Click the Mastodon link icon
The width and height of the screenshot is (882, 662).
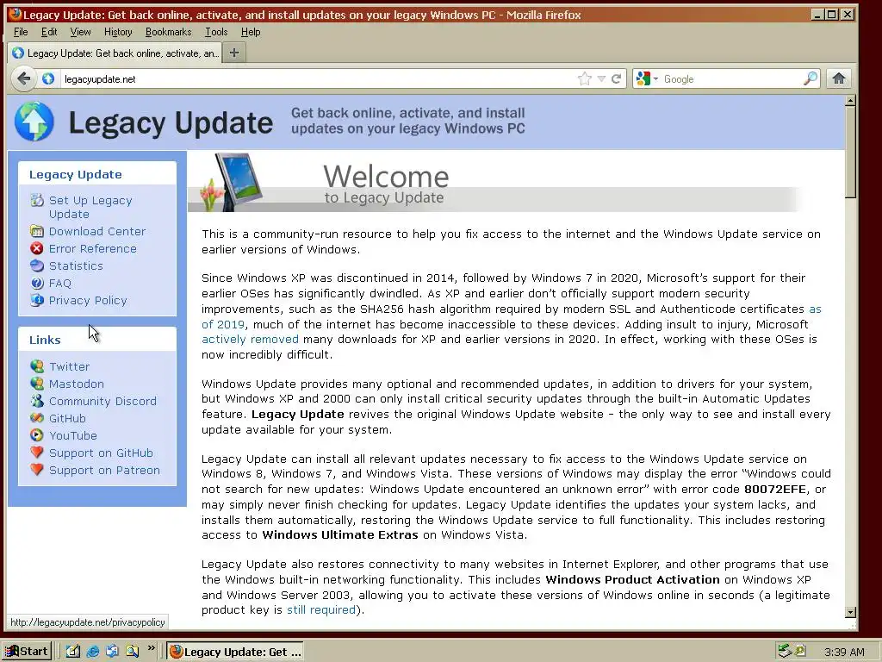point(37,384)
